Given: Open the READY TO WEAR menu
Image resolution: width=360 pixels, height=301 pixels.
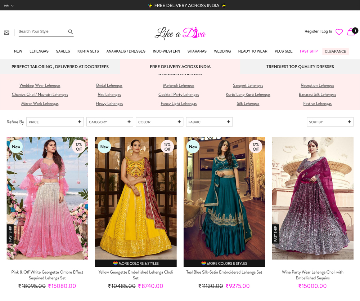Looking at the screenshot, I should (253, 51).
